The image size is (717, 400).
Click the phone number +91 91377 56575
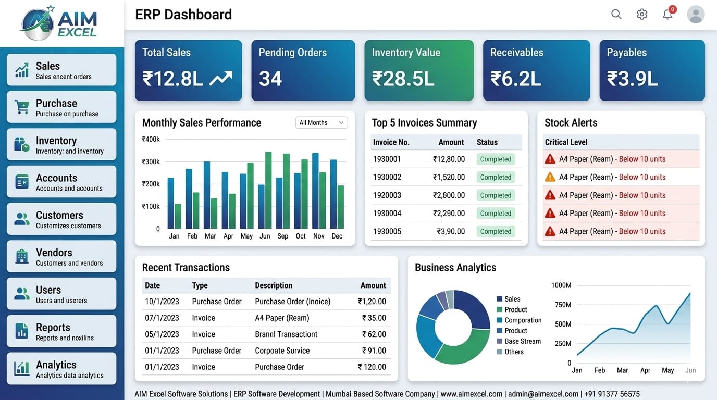pos(612,394)
